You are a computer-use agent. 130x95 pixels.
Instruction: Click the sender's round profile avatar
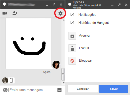pos(56,65)
